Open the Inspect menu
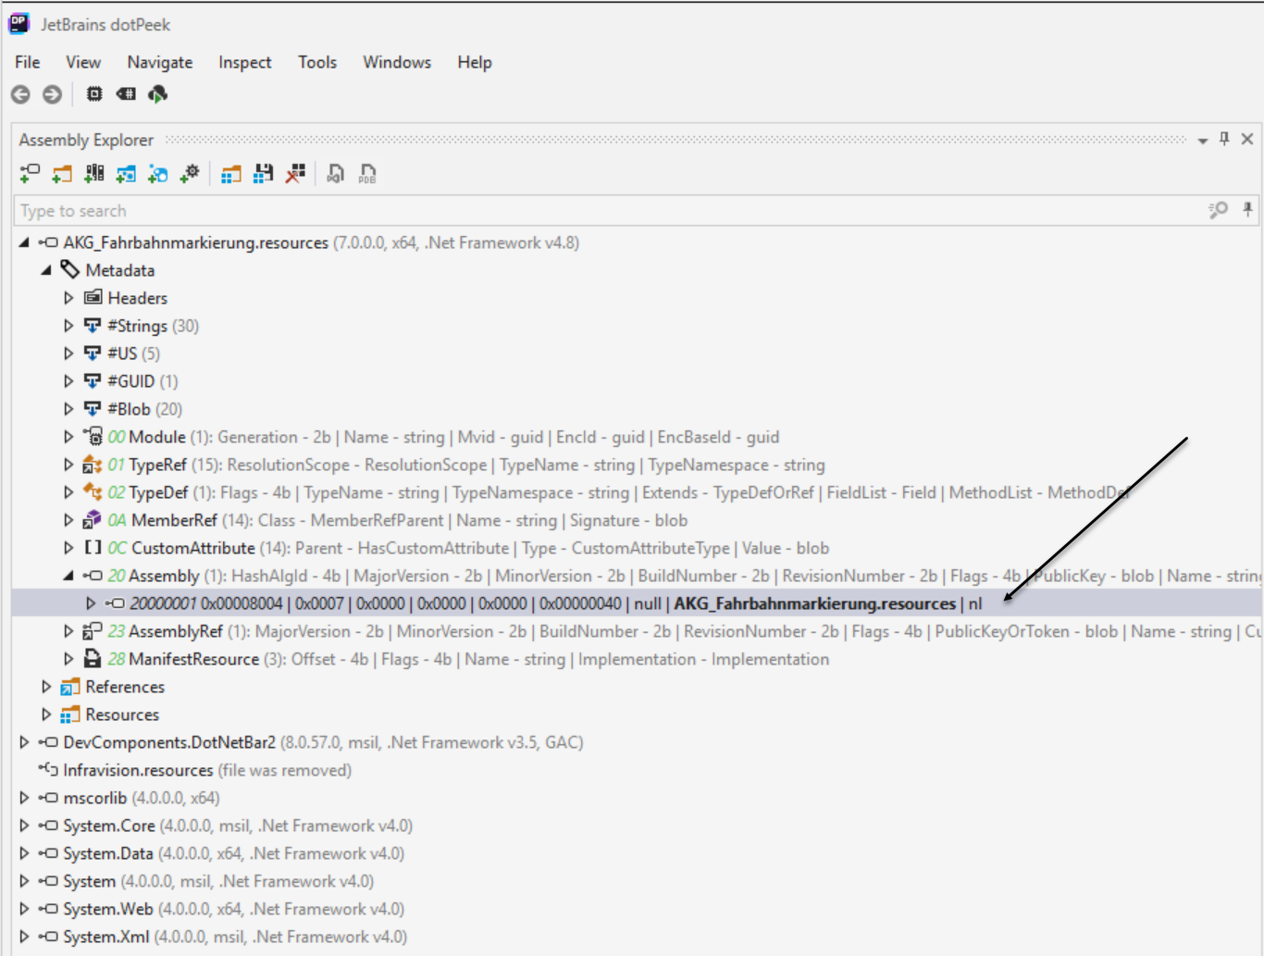The image size is (1264, 956). pos(245,62)
